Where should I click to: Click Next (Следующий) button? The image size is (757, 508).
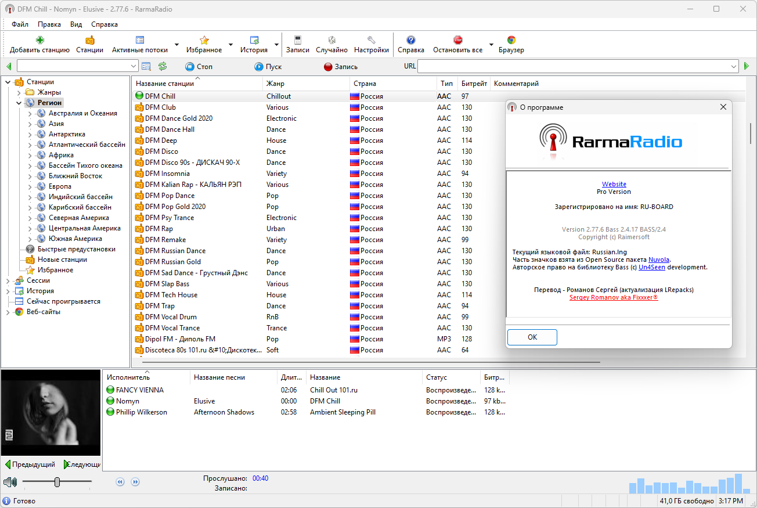(x=81, y=464)
